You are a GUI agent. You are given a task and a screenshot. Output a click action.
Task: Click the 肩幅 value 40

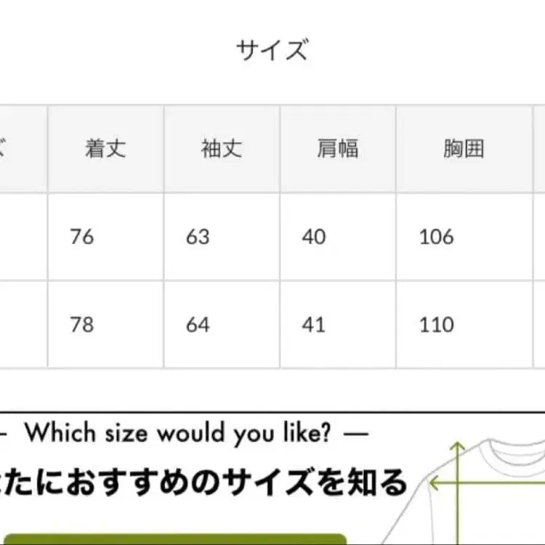click(x=314, y=237)
